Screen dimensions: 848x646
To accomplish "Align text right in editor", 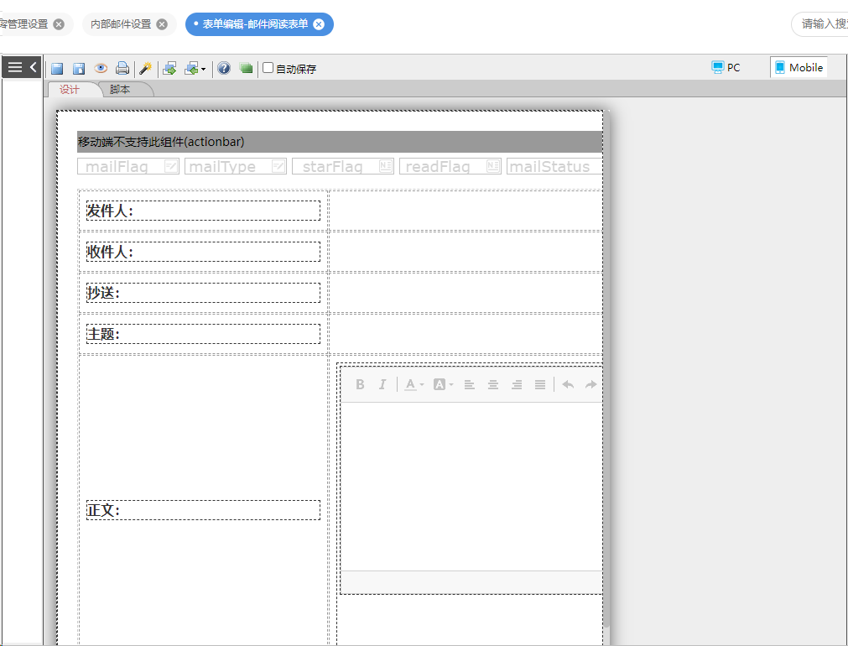I will tap(517, 385).
